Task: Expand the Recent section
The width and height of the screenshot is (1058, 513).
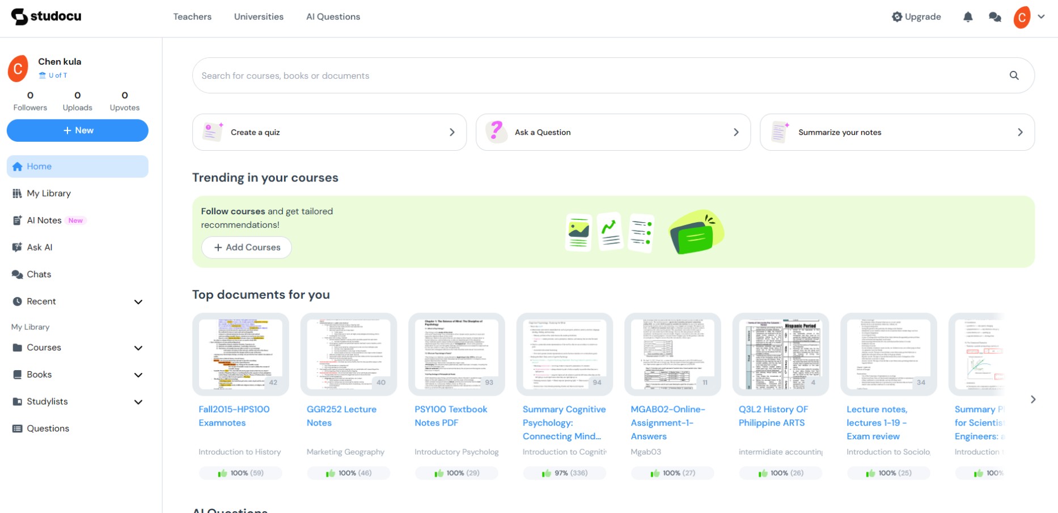Action: coord(138,302)
